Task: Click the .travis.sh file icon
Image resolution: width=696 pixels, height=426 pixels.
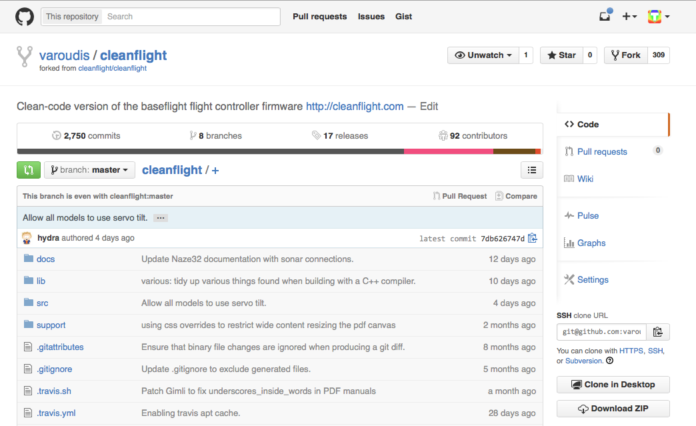Action: pos(28,391)
